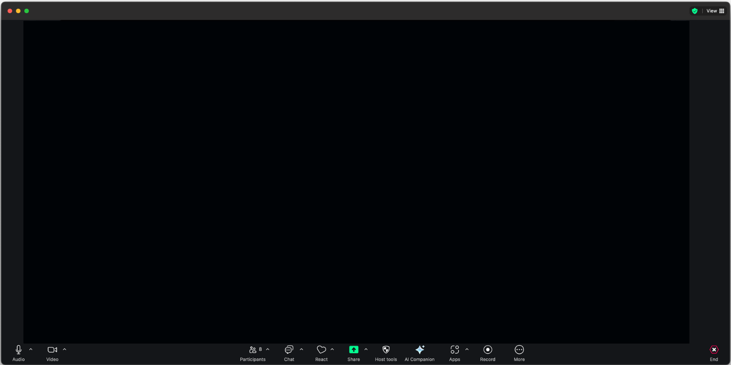
Task: End the meeting with red End icon
Action: 714,349
